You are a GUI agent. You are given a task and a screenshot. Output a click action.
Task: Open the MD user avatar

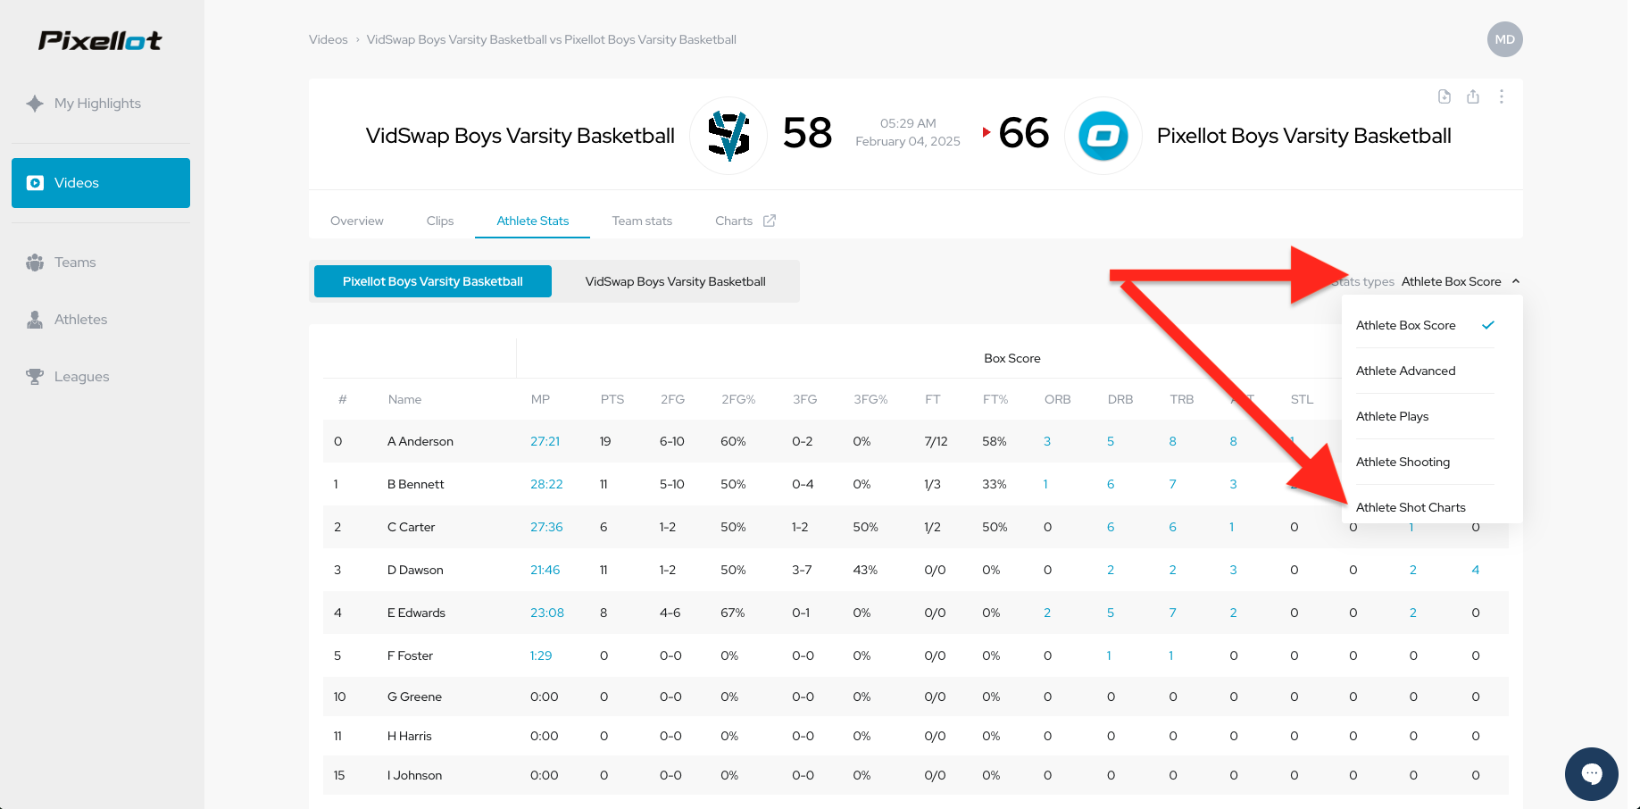point(1504,39)
